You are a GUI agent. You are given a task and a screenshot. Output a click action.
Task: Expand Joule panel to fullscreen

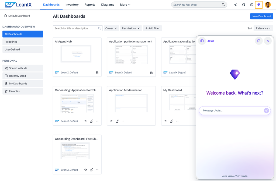point(259,41)
